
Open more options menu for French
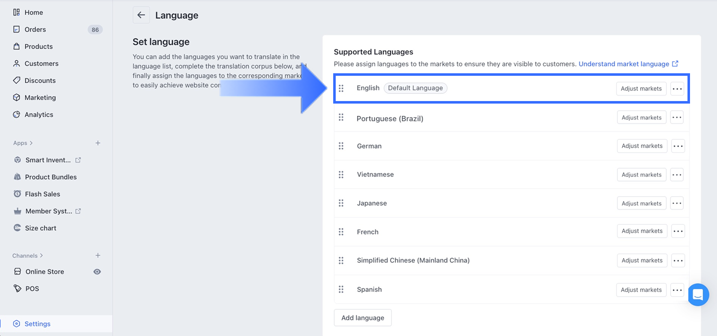pyautogui.click(x=678, y=231)
